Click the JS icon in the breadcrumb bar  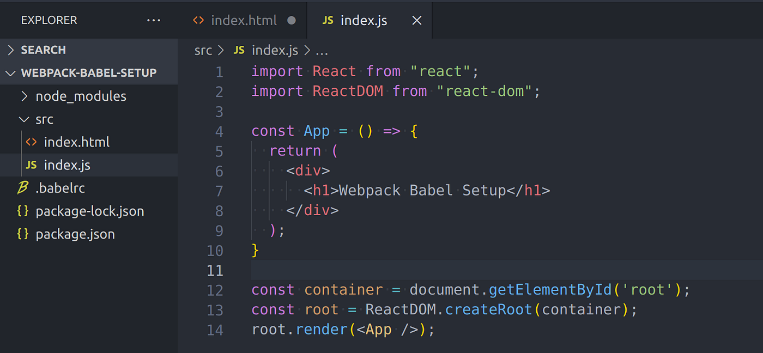[239, 50]
